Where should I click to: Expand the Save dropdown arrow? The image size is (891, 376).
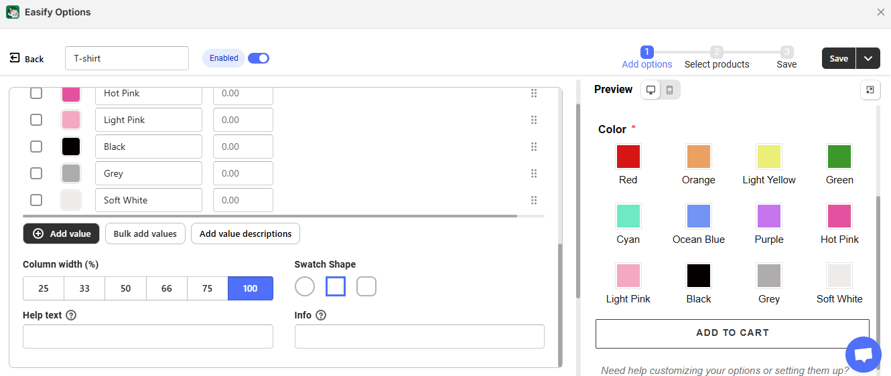pos(868,58)
